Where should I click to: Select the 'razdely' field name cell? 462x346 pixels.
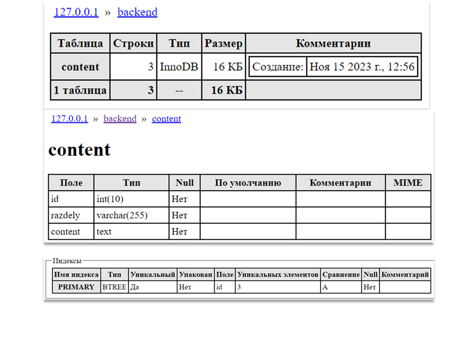pos(71,215)
